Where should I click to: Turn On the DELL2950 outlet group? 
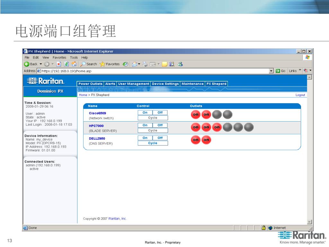[x=145, y=138]
